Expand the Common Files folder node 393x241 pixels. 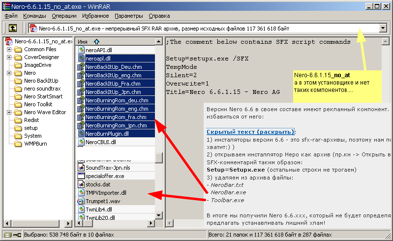(x=9, y=49)
